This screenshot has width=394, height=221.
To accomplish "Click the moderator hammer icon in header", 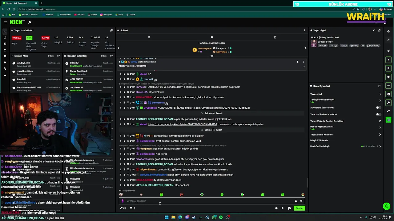I will point(30,22).
